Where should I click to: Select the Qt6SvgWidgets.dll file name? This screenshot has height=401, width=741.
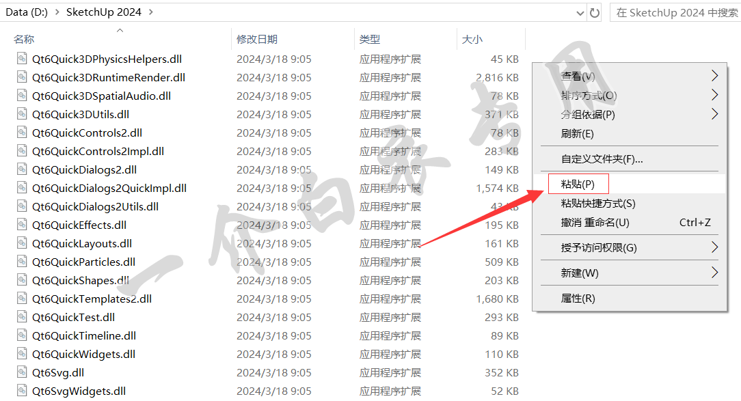tap(79, 391)
